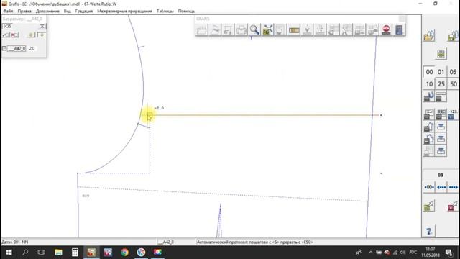Viewport: 460px width, 259px height.
Task: Click the pressed diamond button in size panel
Action: click(x=42, y=35)
